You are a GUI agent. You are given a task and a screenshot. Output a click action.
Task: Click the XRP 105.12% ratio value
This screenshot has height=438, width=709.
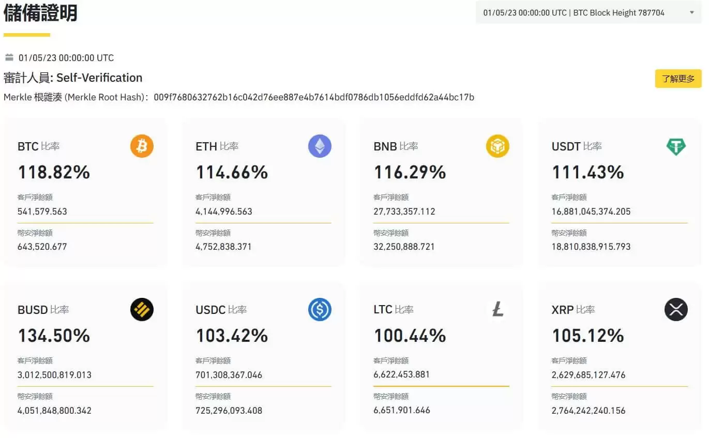click(588, 336)
